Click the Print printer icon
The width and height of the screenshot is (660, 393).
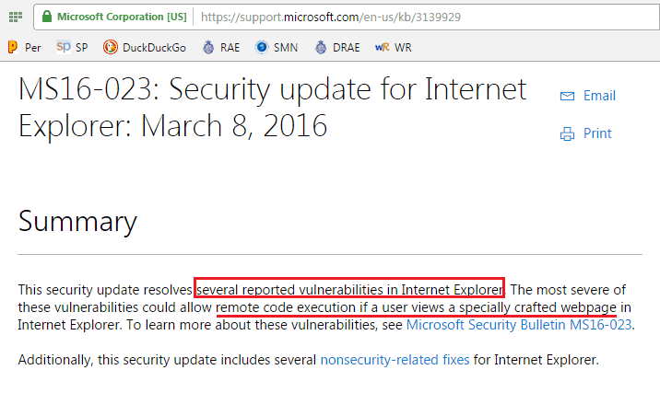click(567, 133)
